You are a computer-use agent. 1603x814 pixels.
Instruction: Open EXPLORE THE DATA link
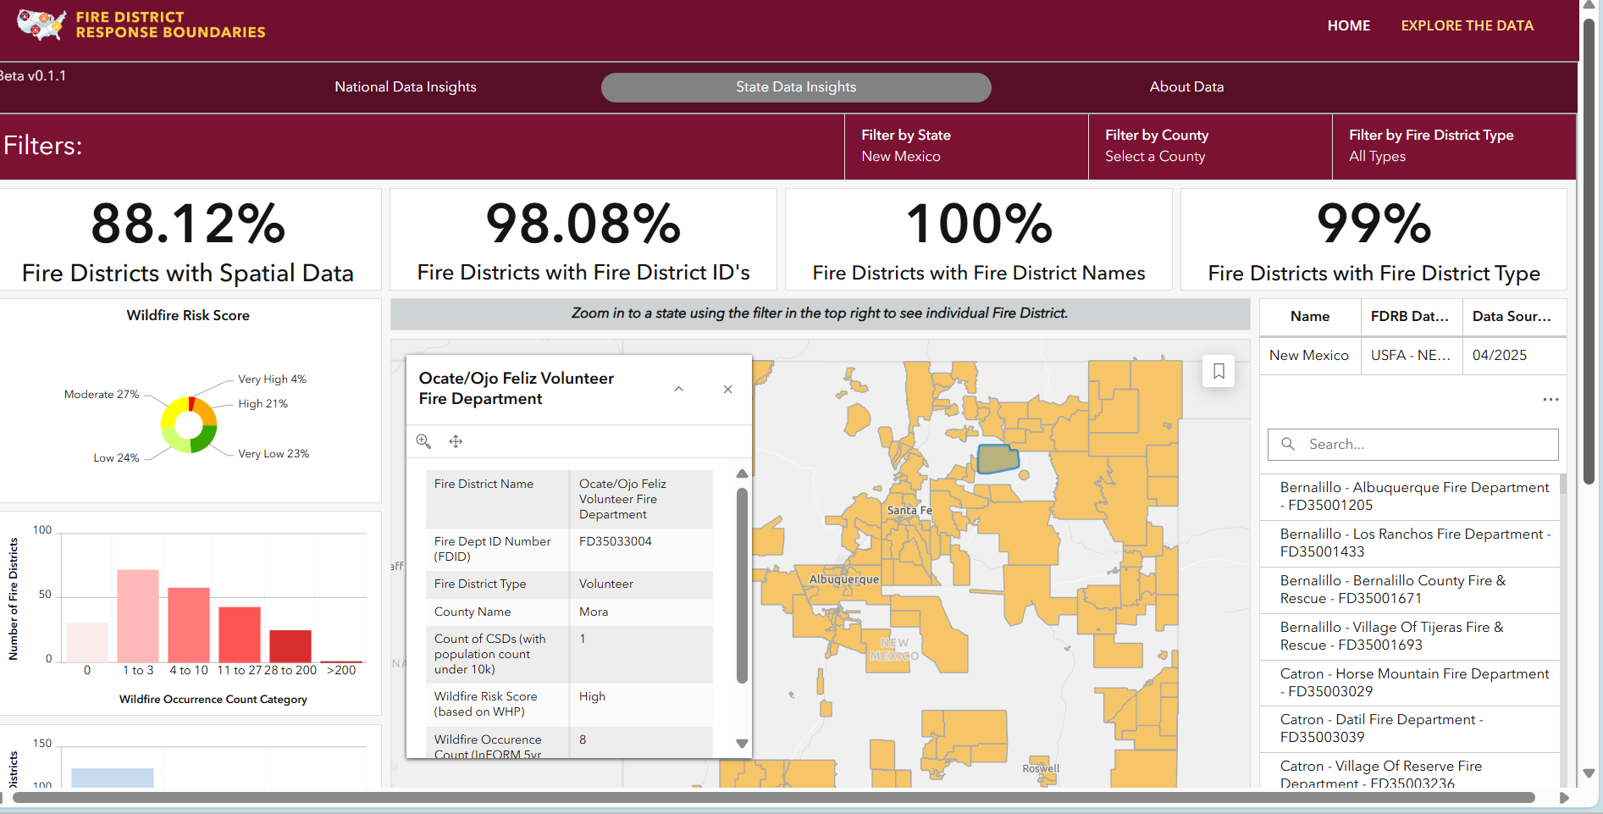pyautogui.click(x=1467, y=25)
